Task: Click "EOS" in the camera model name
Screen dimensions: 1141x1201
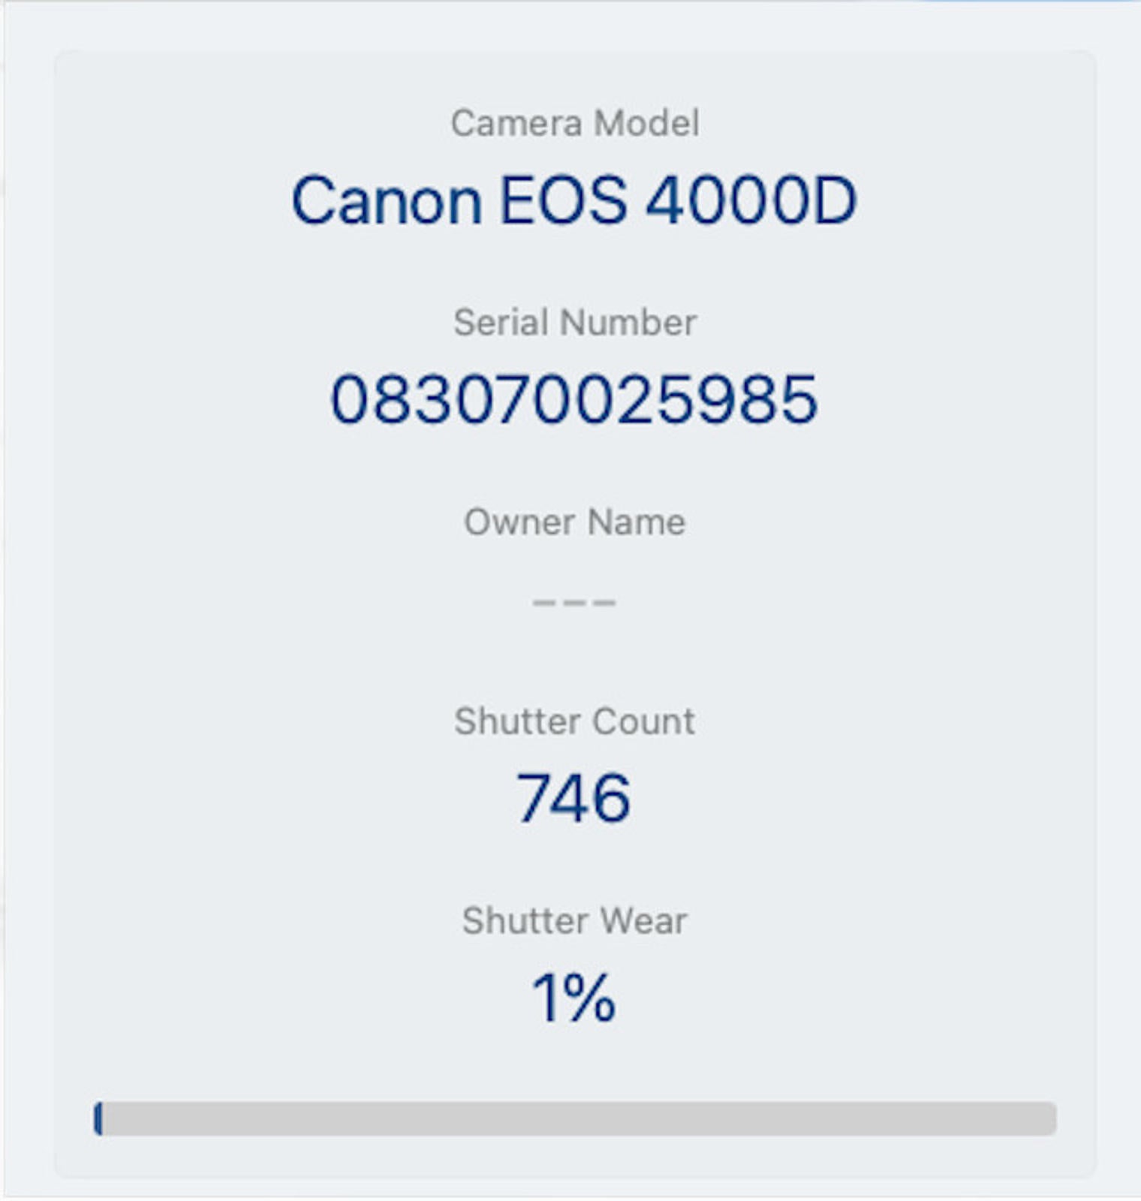Action: (562, 200)
